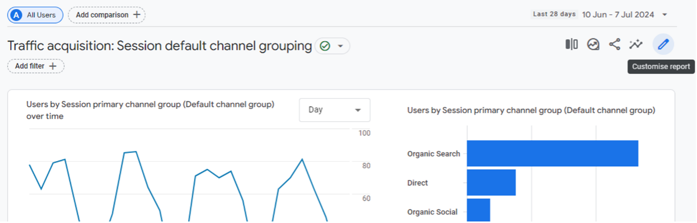The width and height of the screenshot is (697, 223).
Task: Click the Direct bar in chart
Action: coord(491,182)
